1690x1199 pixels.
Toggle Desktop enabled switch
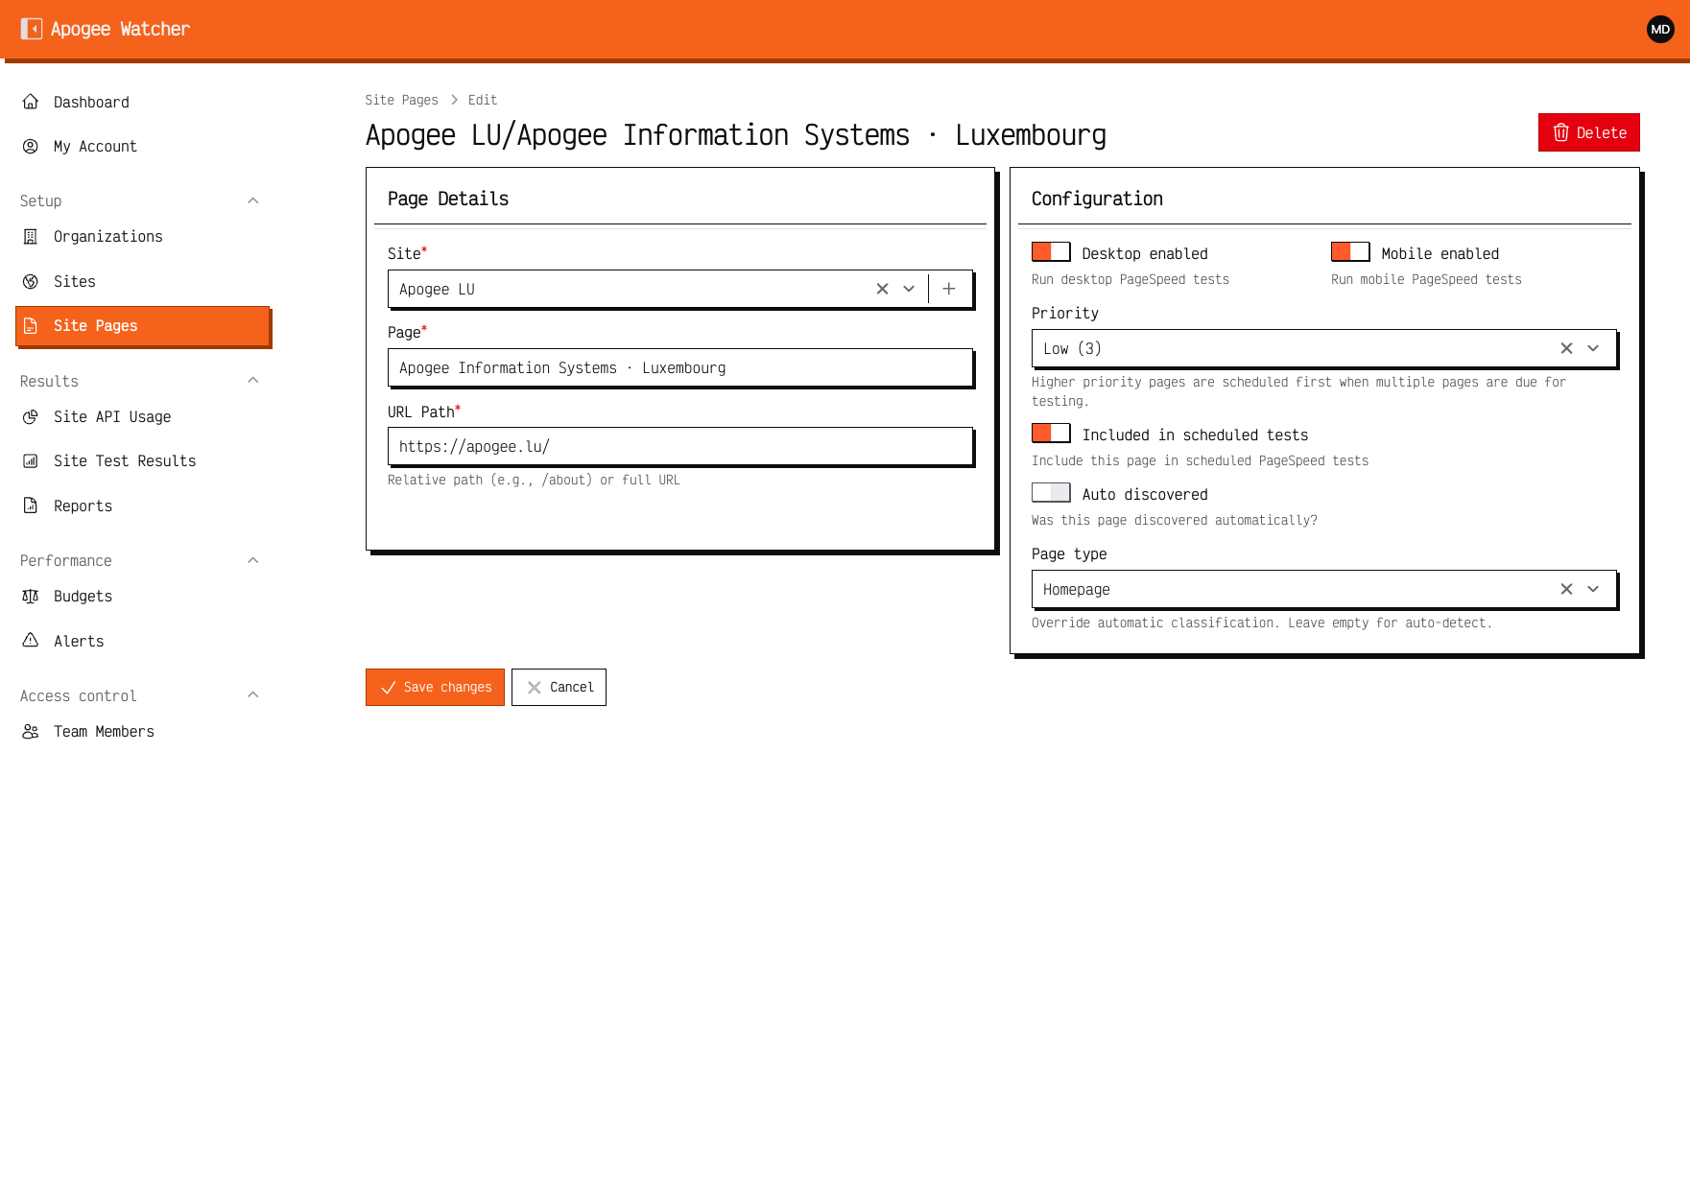pyautogui.click(x=1051, y=252)
